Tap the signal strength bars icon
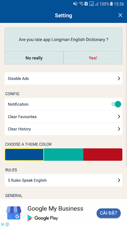Viewport: 127px width, 227px height. click(96, 4)
